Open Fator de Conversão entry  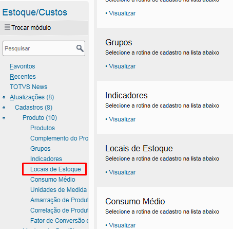pos(60,221)
